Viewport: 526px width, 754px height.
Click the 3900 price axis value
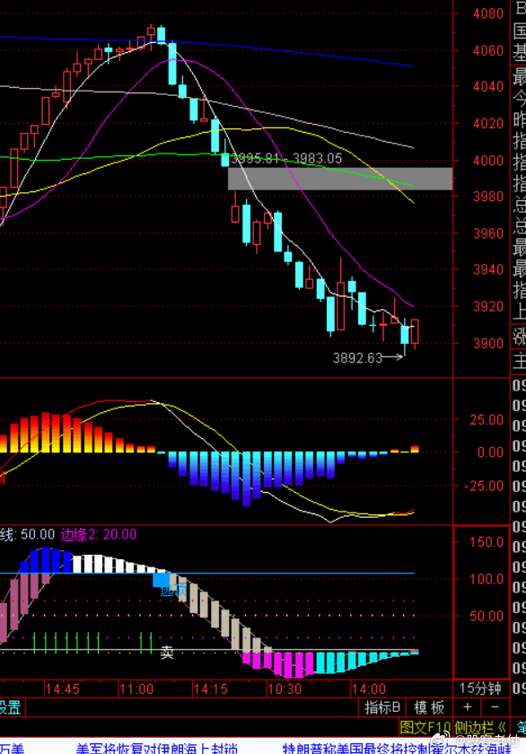pos(488,343)
